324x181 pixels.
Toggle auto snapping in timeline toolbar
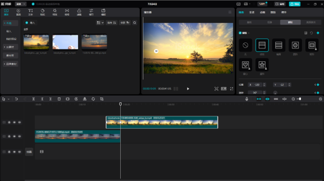(x=268, y=99)
